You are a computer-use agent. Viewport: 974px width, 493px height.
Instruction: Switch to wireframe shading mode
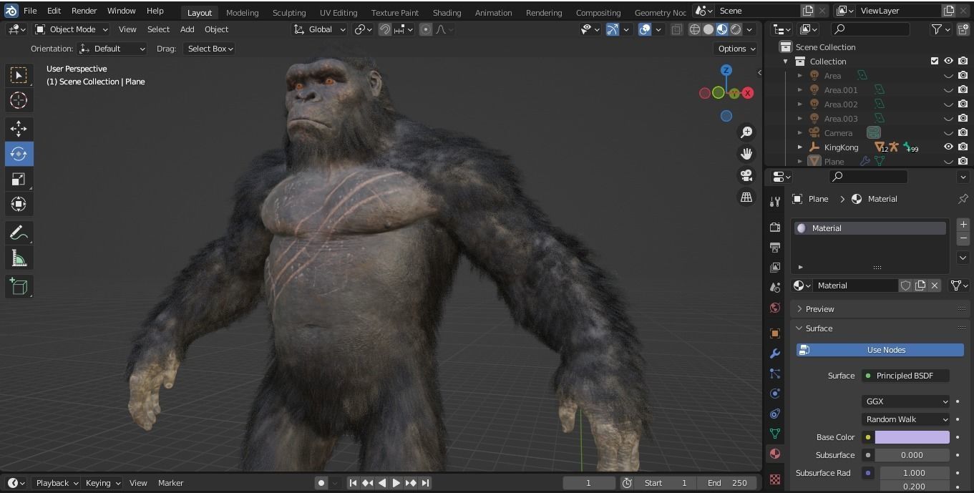pyautogui.click(x=694, y=29)
